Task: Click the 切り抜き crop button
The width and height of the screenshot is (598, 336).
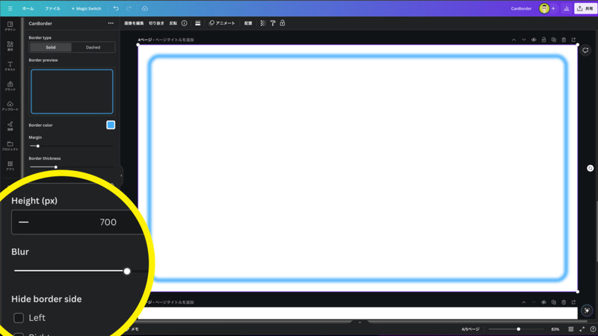Action: coord(156,23)
